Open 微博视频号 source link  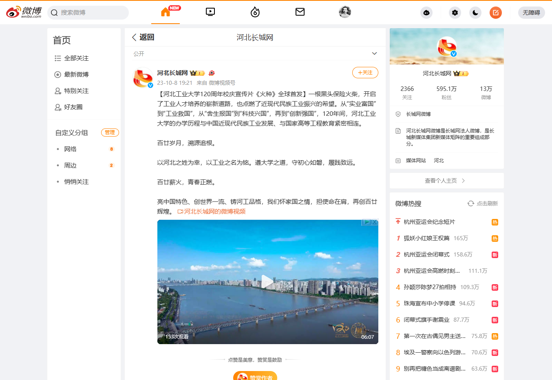coord(222,83)
